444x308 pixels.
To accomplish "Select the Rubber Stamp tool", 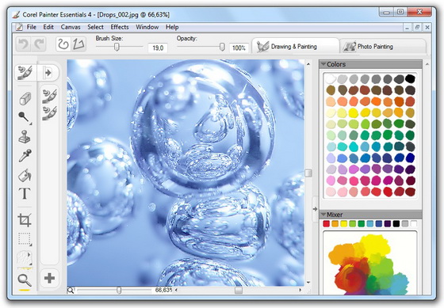I will pos(25,137).
